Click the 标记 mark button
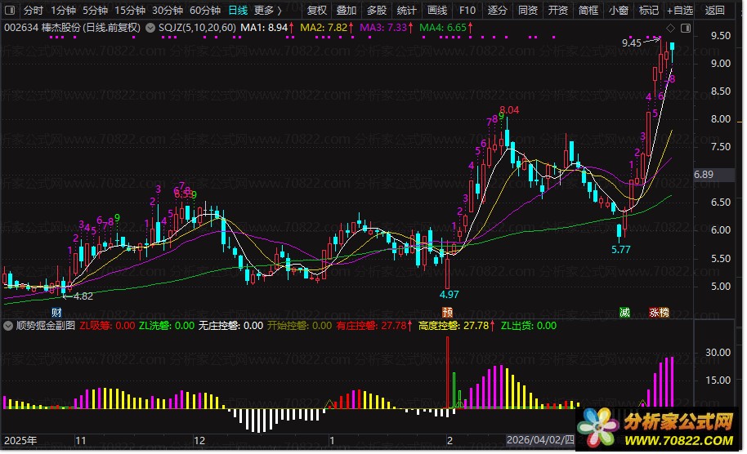The width and height of the screenshot is (747, 454). pyautogui.click(x=648, y=10)
